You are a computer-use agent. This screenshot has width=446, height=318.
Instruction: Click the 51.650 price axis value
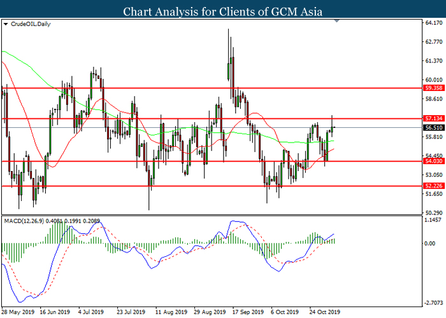(434, 194)
